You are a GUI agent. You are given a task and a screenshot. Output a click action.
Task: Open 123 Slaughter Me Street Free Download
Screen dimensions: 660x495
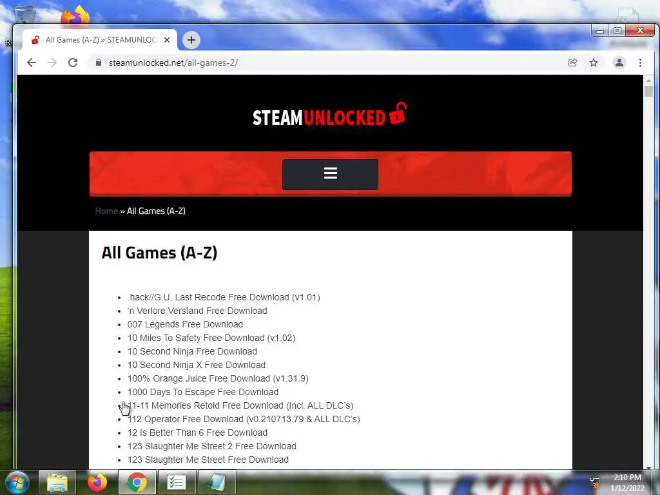208,460
